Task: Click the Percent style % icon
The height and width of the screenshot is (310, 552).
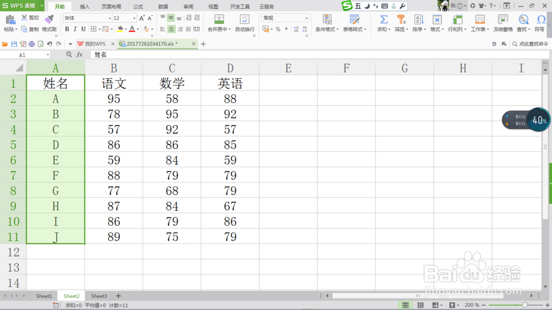Action: coord(278,29)
